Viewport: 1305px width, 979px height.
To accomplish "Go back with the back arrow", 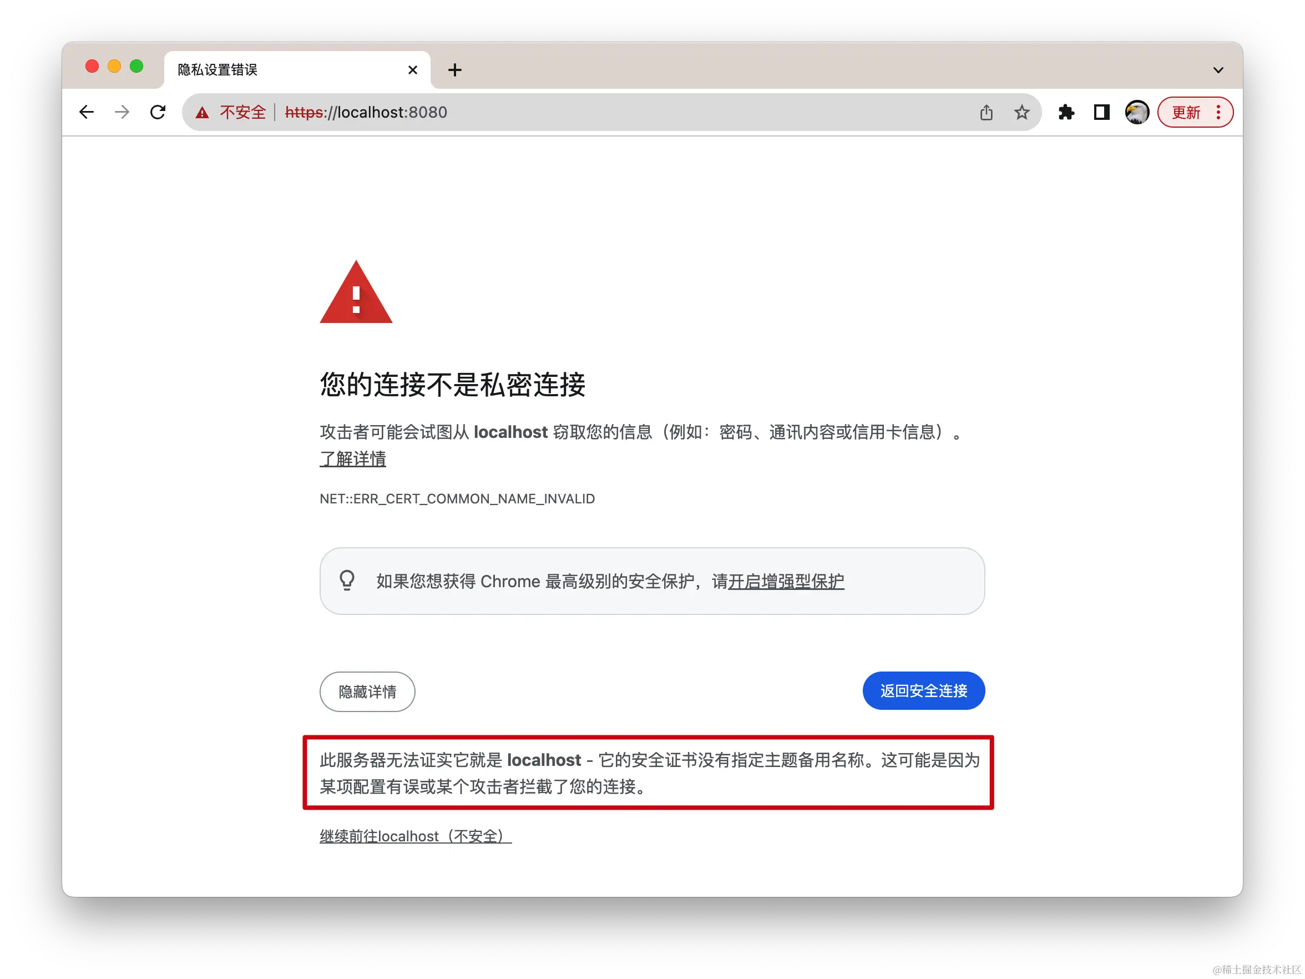I will [x=87, y=112].
